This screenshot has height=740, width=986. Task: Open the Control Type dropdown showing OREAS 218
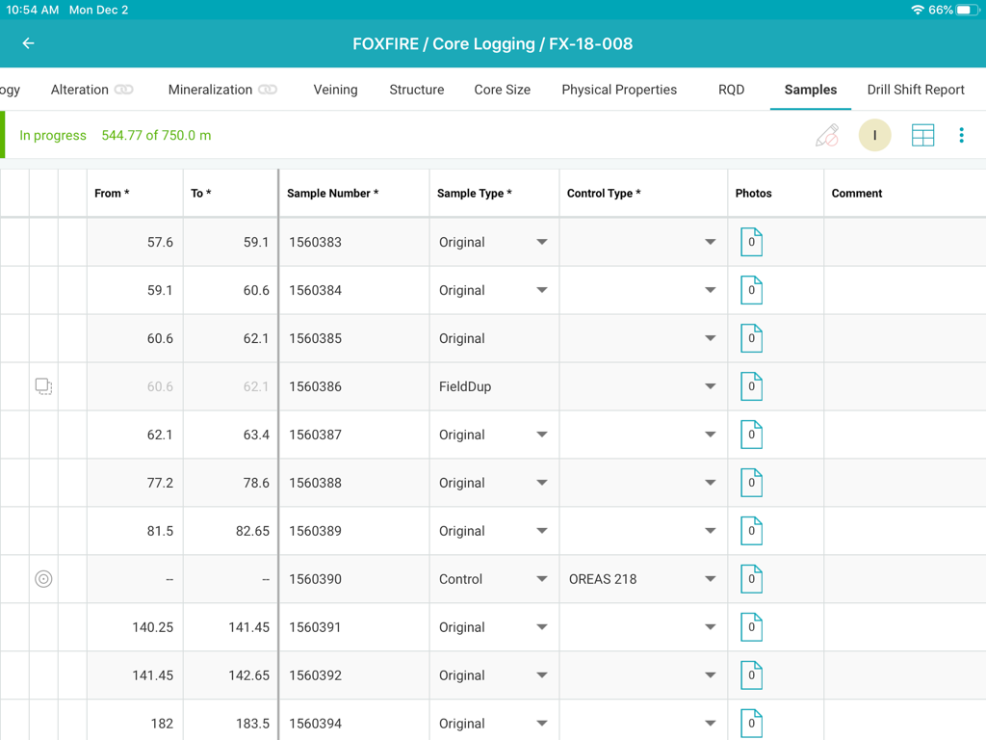[710, 578]
